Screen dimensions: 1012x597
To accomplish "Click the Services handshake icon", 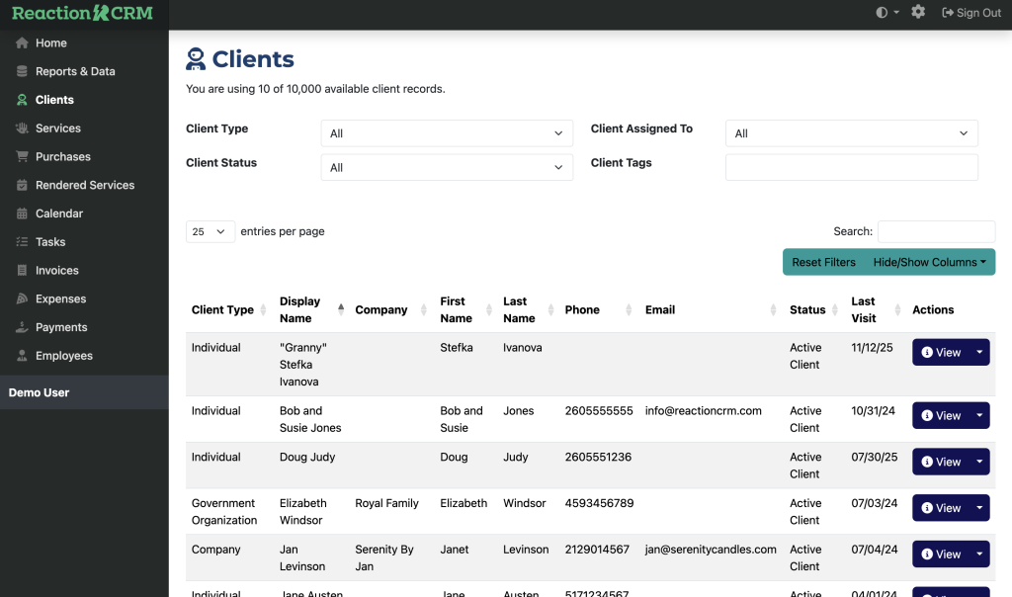I will tap(22, 128).
